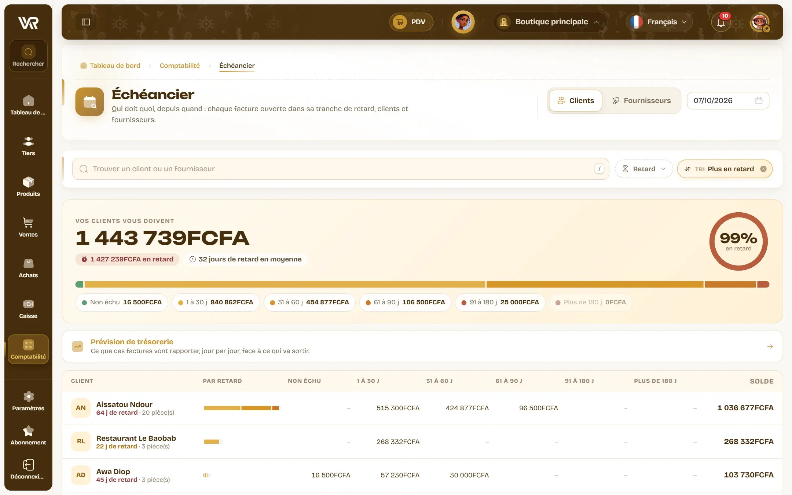This screenshot has height=495, width=792.
Task: Open the Caisse section
Action: click(28, 309)
